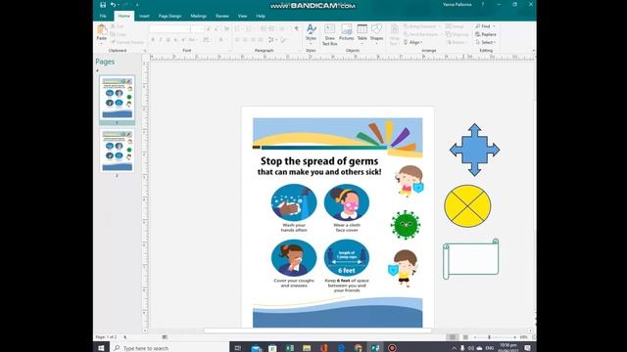Image resolution: width=627 pixels, height=352 pixels.
Task: Switch to the Mailings tab
Action: (x=198, y=16)
